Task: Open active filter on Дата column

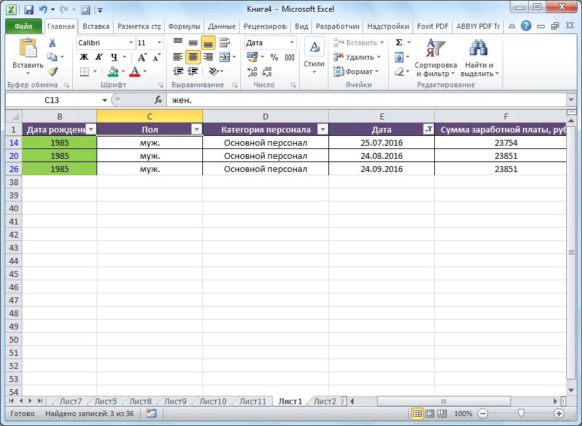Action: tap(429, 129)
